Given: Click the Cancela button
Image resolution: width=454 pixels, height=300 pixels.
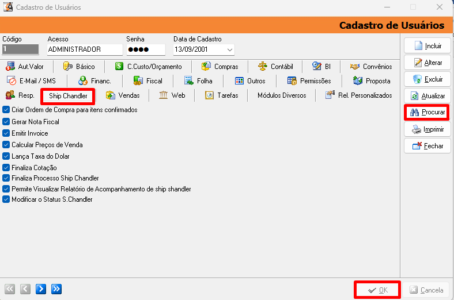Looking at the screenshot, I should point(426,290).
